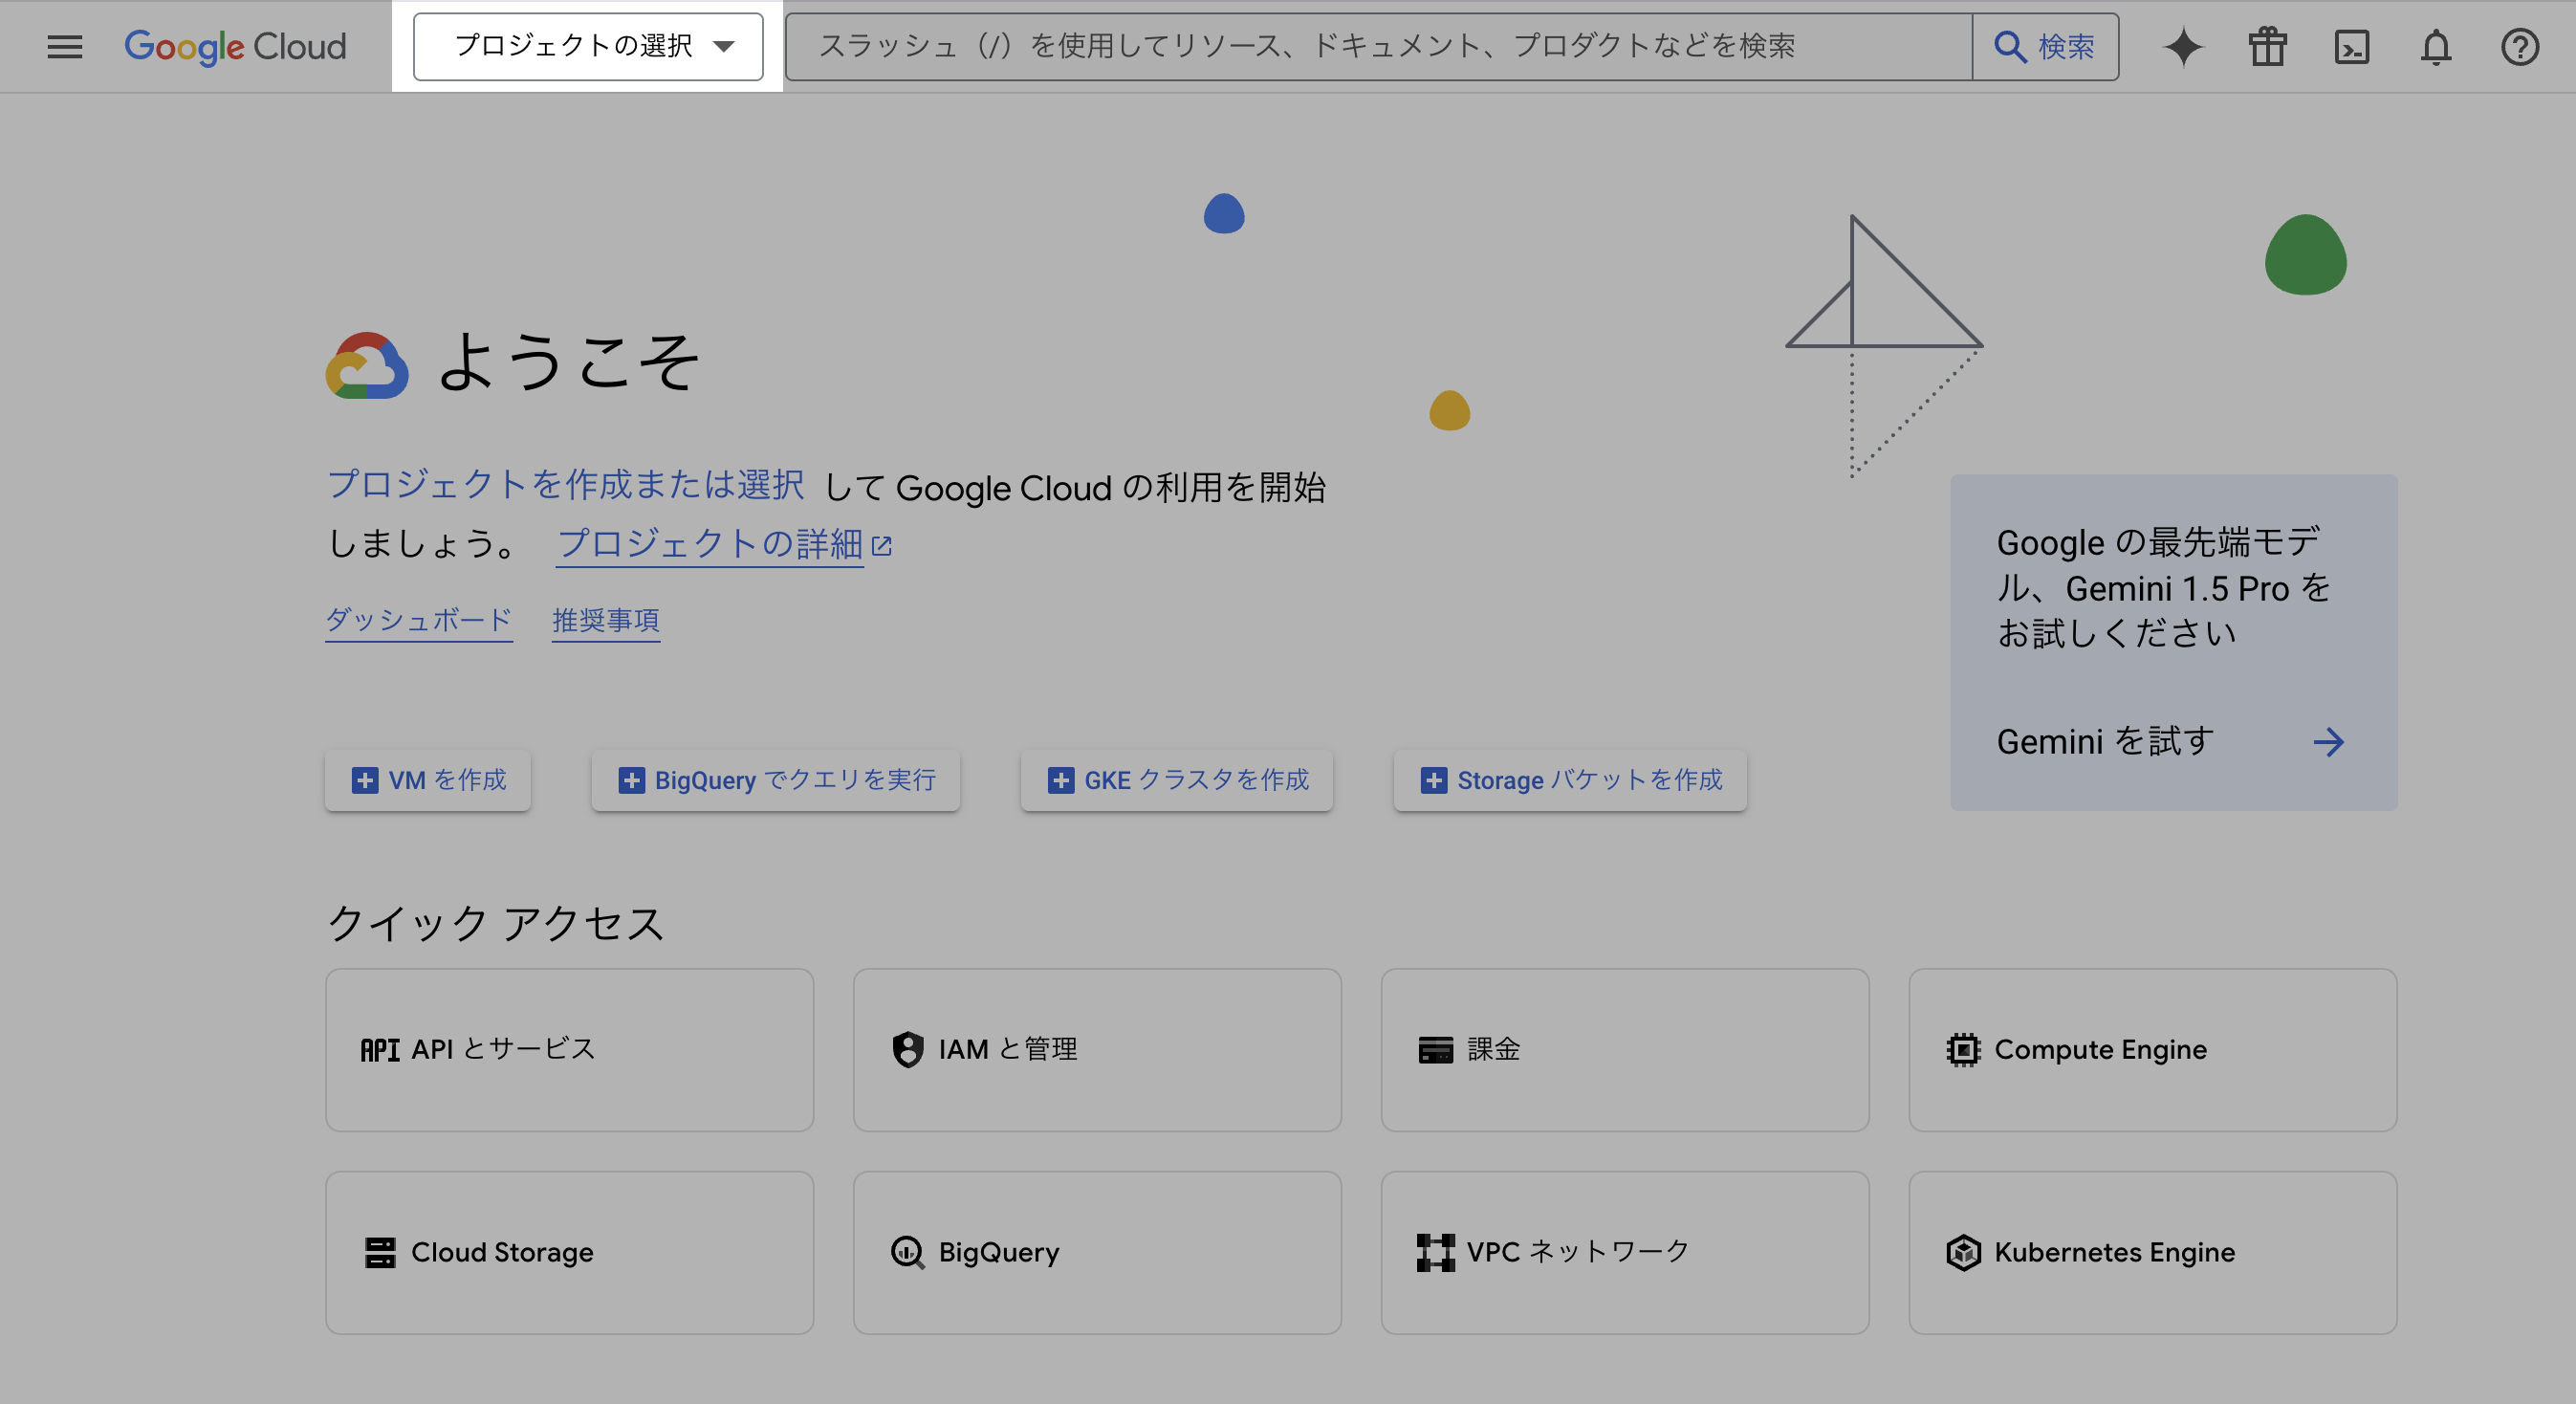Open the help question mark icon
The width and height of the screenshot is (2576, 1404).
point(2519,47)
